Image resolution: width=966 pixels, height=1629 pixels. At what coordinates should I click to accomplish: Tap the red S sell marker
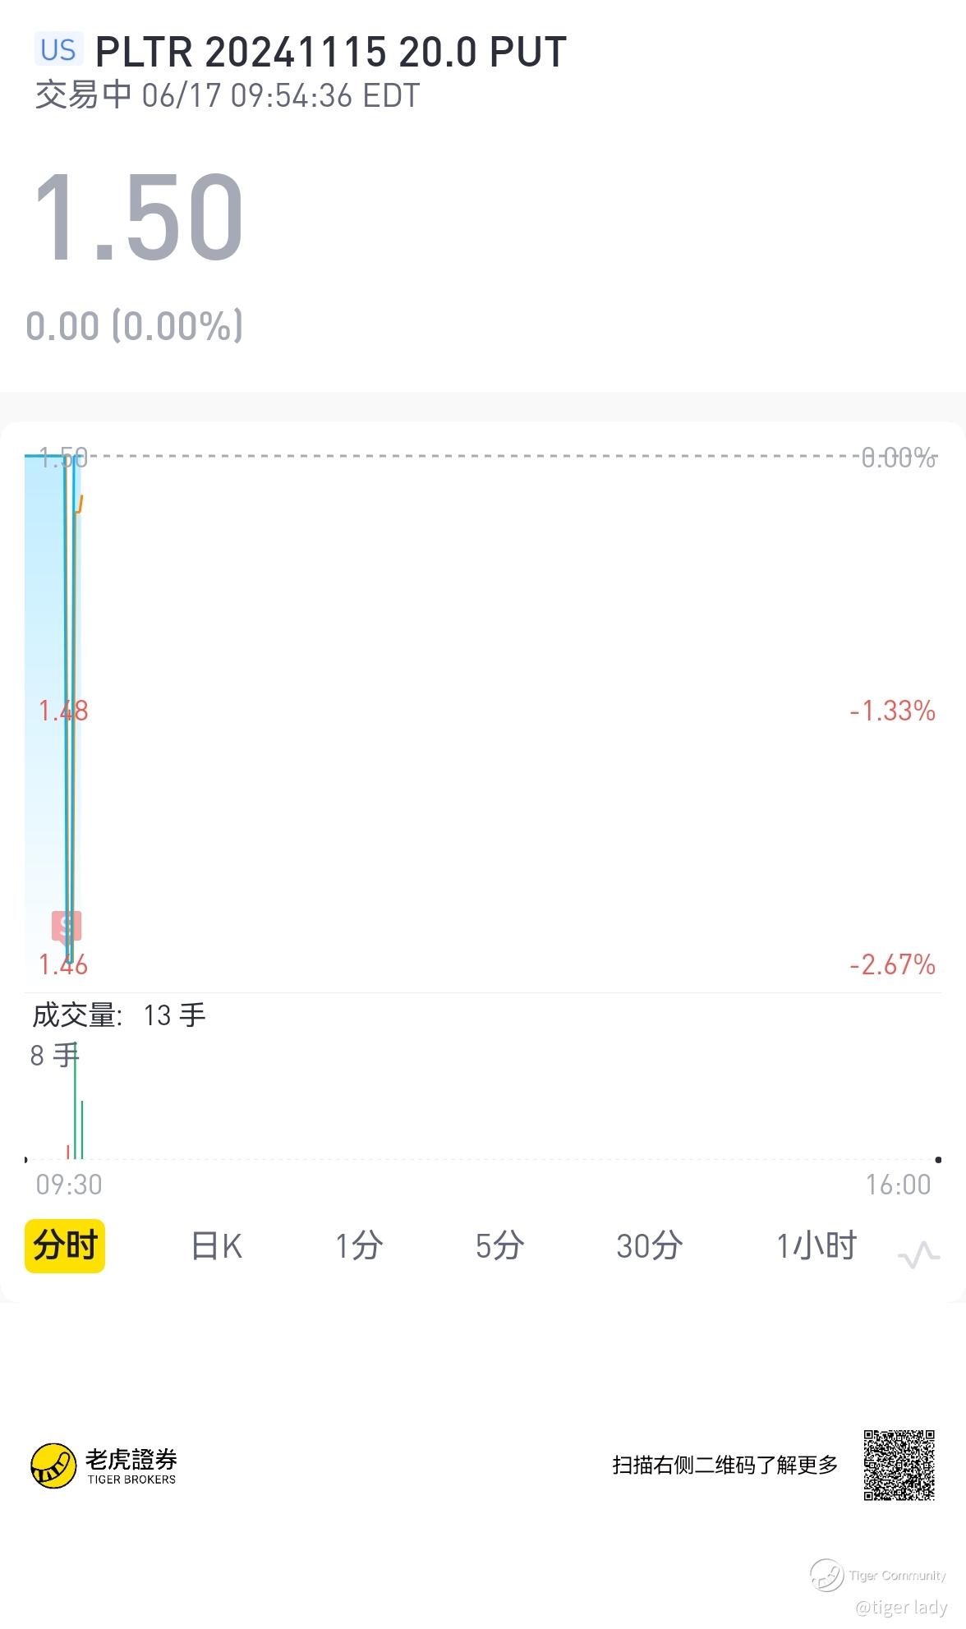[x=67, y=927]
